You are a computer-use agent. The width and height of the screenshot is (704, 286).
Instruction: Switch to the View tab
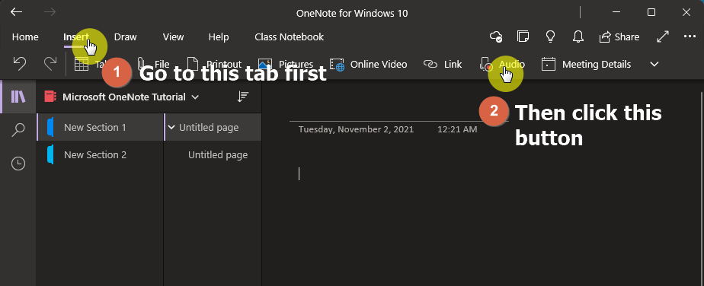point(173,37)
